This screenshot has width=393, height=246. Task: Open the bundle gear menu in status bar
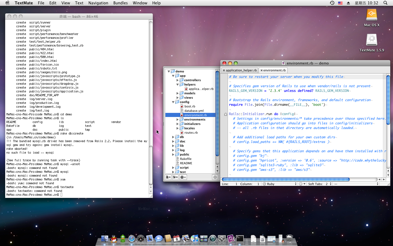click(302, 184)
